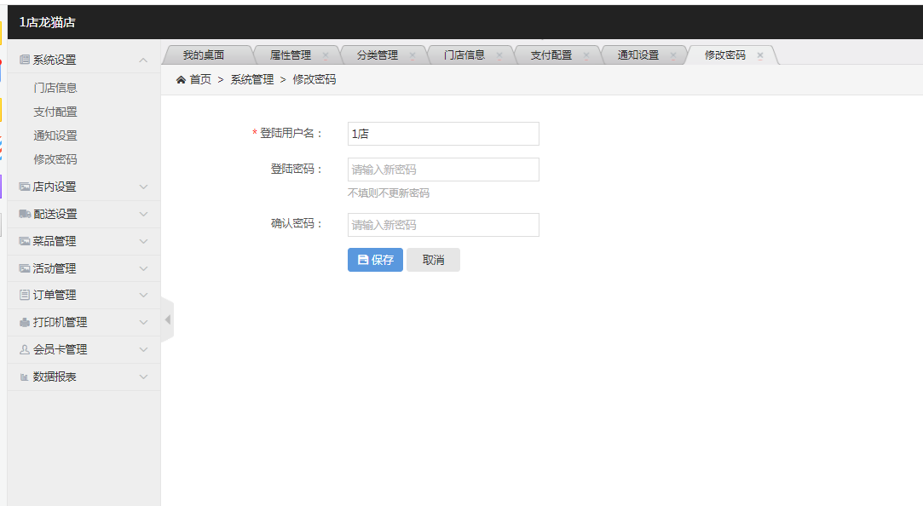
Task: Click the chart icon beside 数据报表
Action: [x=25, y=377]
